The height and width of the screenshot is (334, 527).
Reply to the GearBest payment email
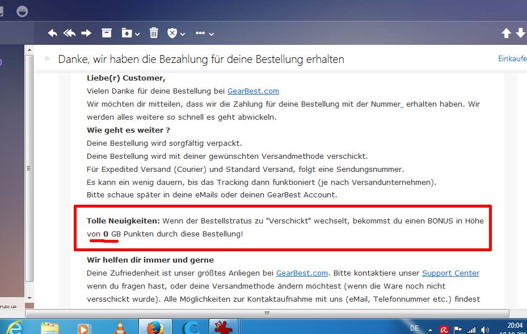point(52,33)
